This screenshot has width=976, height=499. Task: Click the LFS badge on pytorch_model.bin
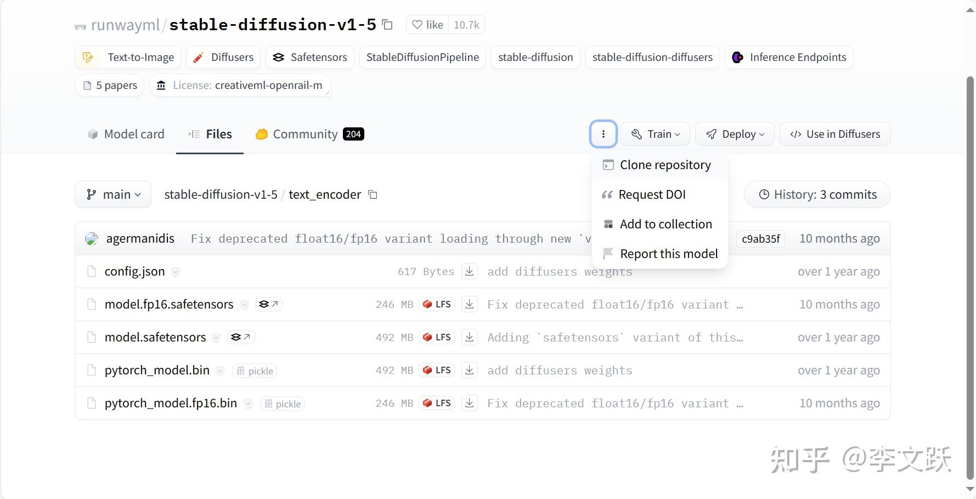(437, 370)
